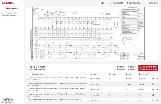The height and width of the screenshot is (104, 161).
Task: Click quantity value 29
Action: pyautogui.click(x=109, y=79)
